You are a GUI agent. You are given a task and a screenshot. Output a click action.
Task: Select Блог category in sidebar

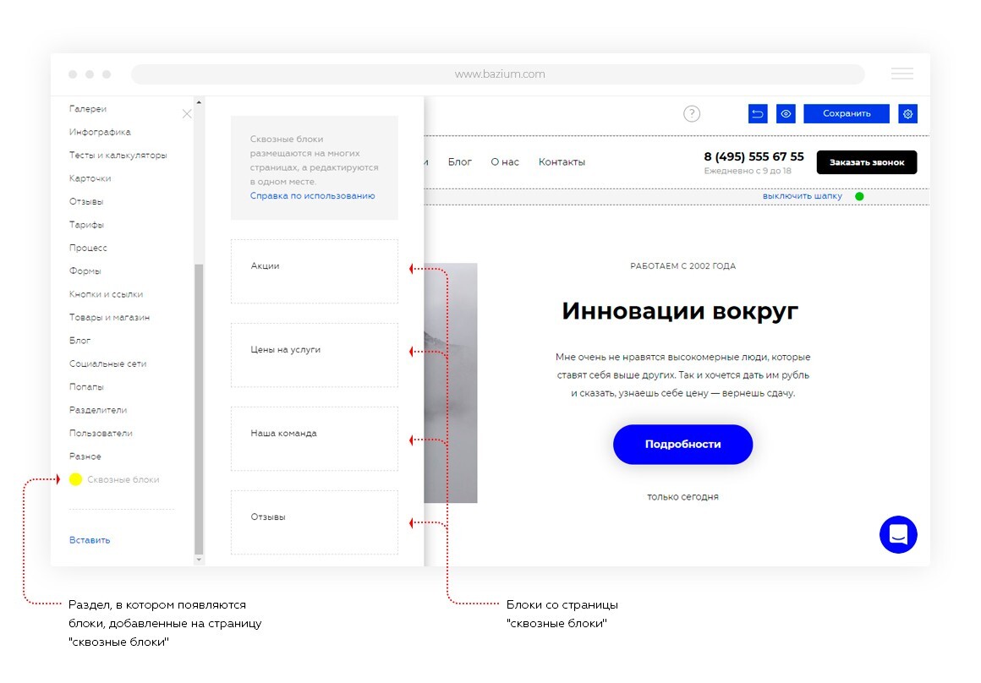click(79, 341)
